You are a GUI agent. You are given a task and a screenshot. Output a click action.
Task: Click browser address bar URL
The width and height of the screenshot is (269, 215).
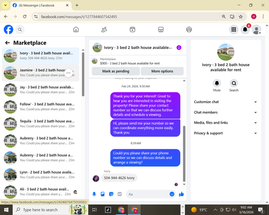point(79,17)
